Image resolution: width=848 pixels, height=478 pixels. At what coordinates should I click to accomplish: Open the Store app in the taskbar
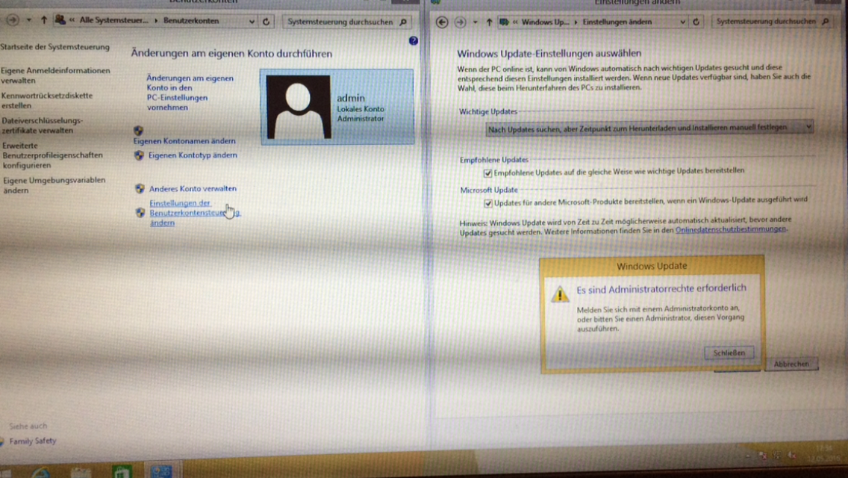coord(122,472)
